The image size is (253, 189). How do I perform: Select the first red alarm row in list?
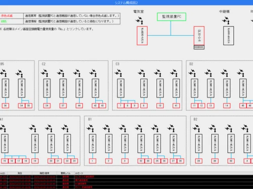[126, 177]
